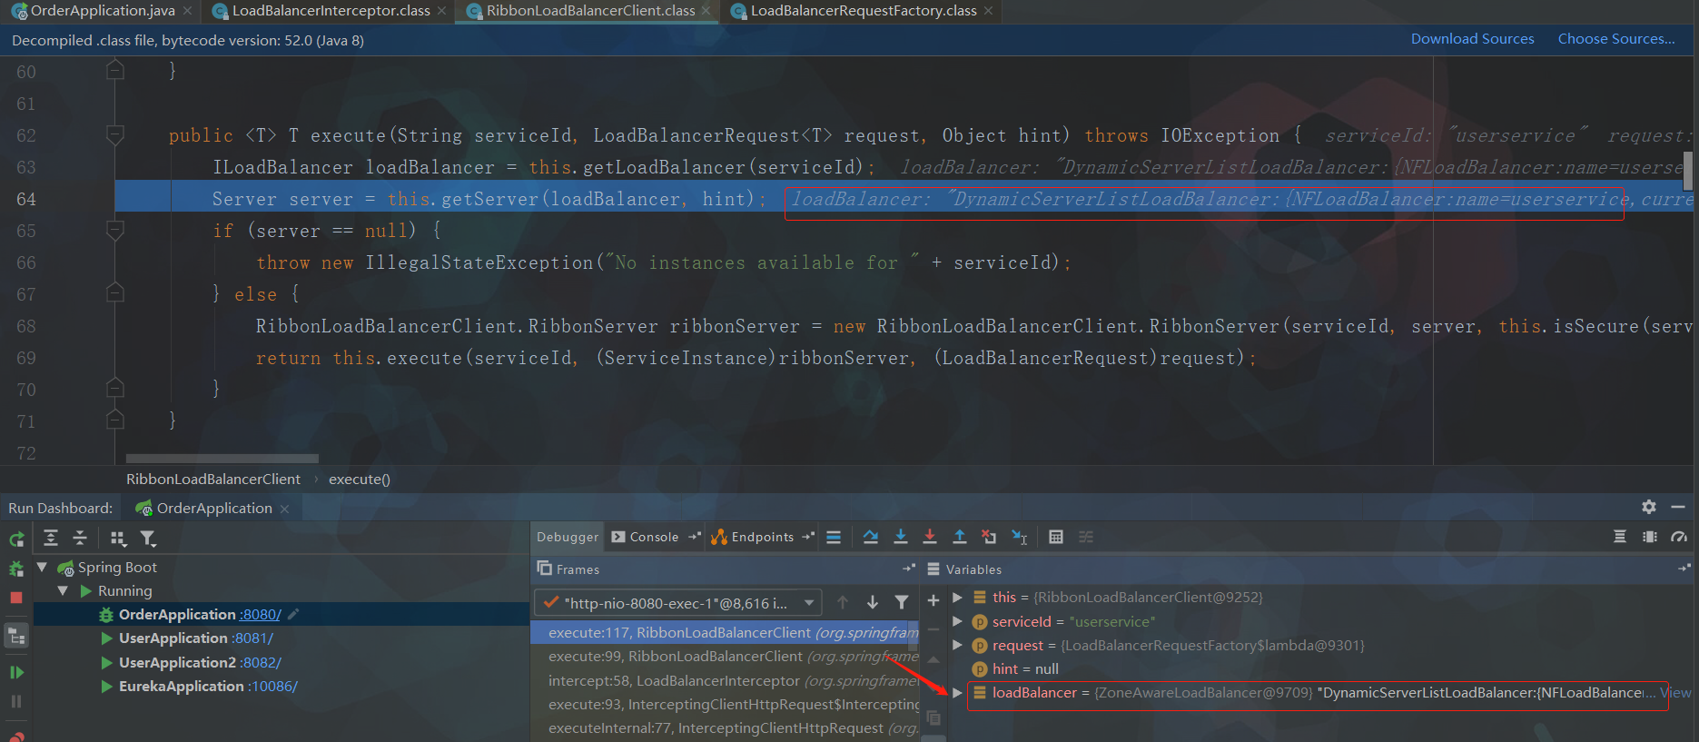The width and height of the screenshot is (1699, 742).
Task: Close the RibbonLoadBalancerClient.class tab
Action: coord(706,11)
